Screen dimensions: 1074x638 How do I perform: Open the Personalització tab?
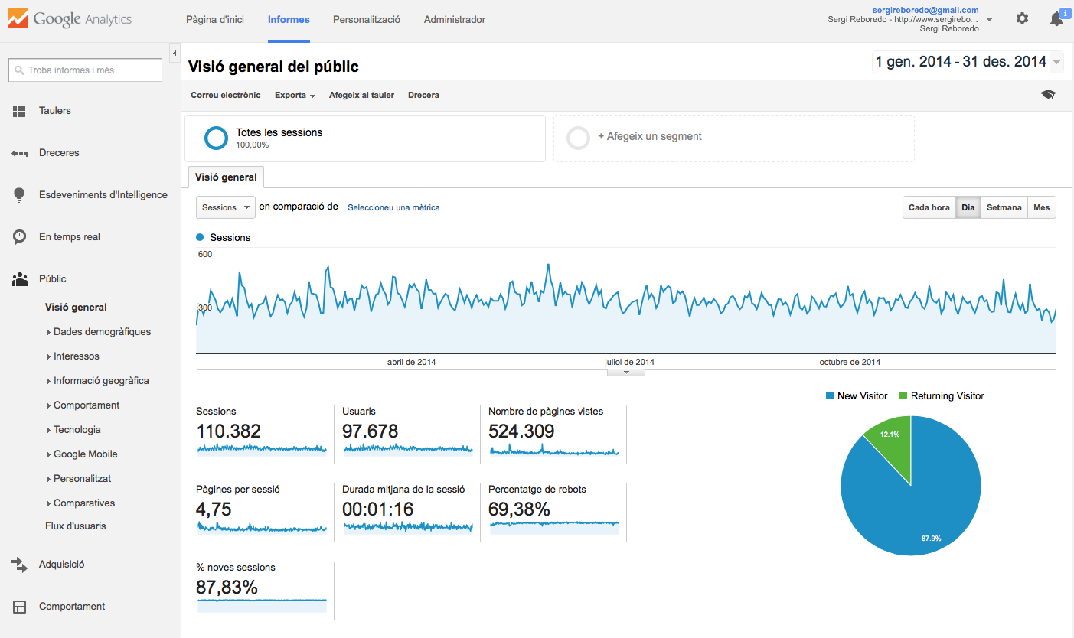point(367,20)
